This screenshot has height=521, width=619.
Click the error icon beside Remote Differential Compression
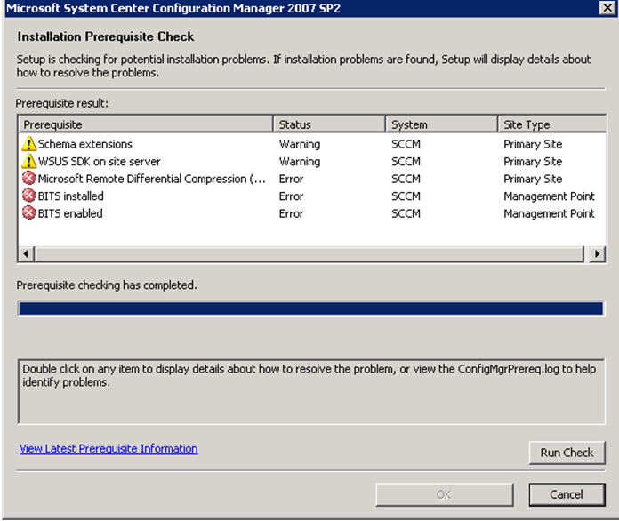[x=28, y=179]
